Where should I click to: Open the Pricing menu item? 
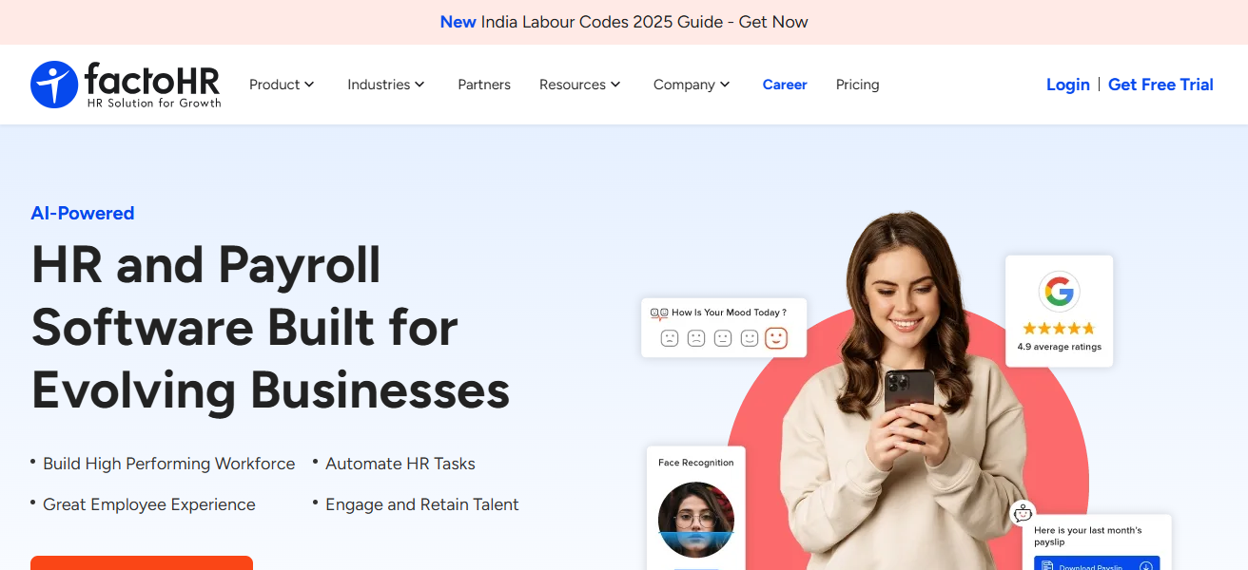(x=857, y=85)
